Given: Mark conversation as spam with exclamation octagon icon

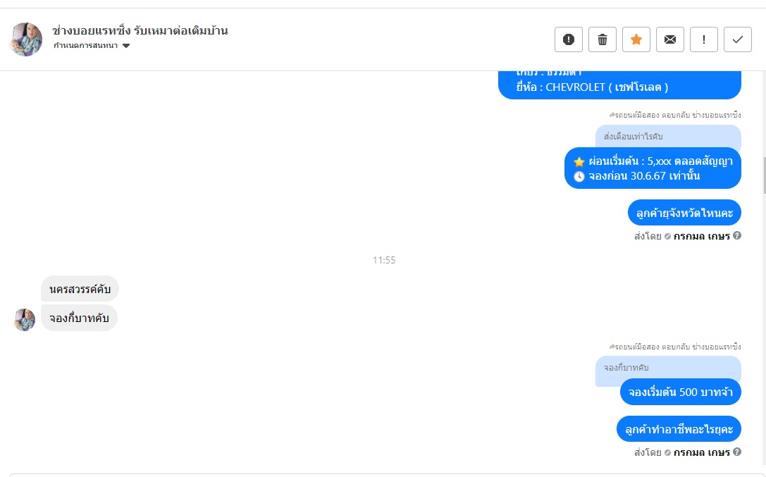Looking at the screenshot, I should pos(568,39).
